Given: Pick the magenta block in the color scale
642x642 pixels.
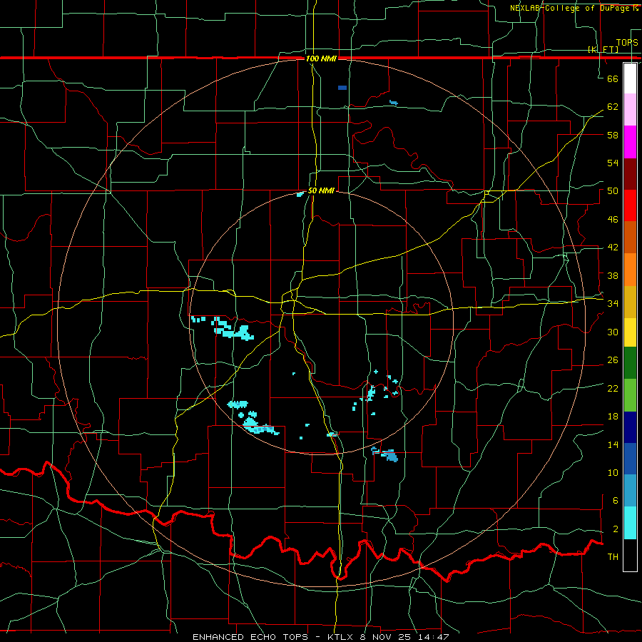Looking at the screenshot, I should pos(630,142).
